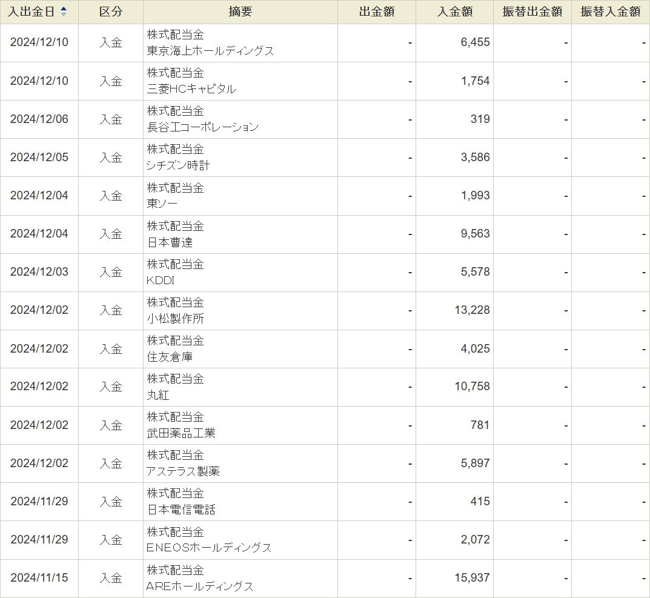650x598 pixels.
Task: Click the deposit amount 415
Action: [480, 501]
